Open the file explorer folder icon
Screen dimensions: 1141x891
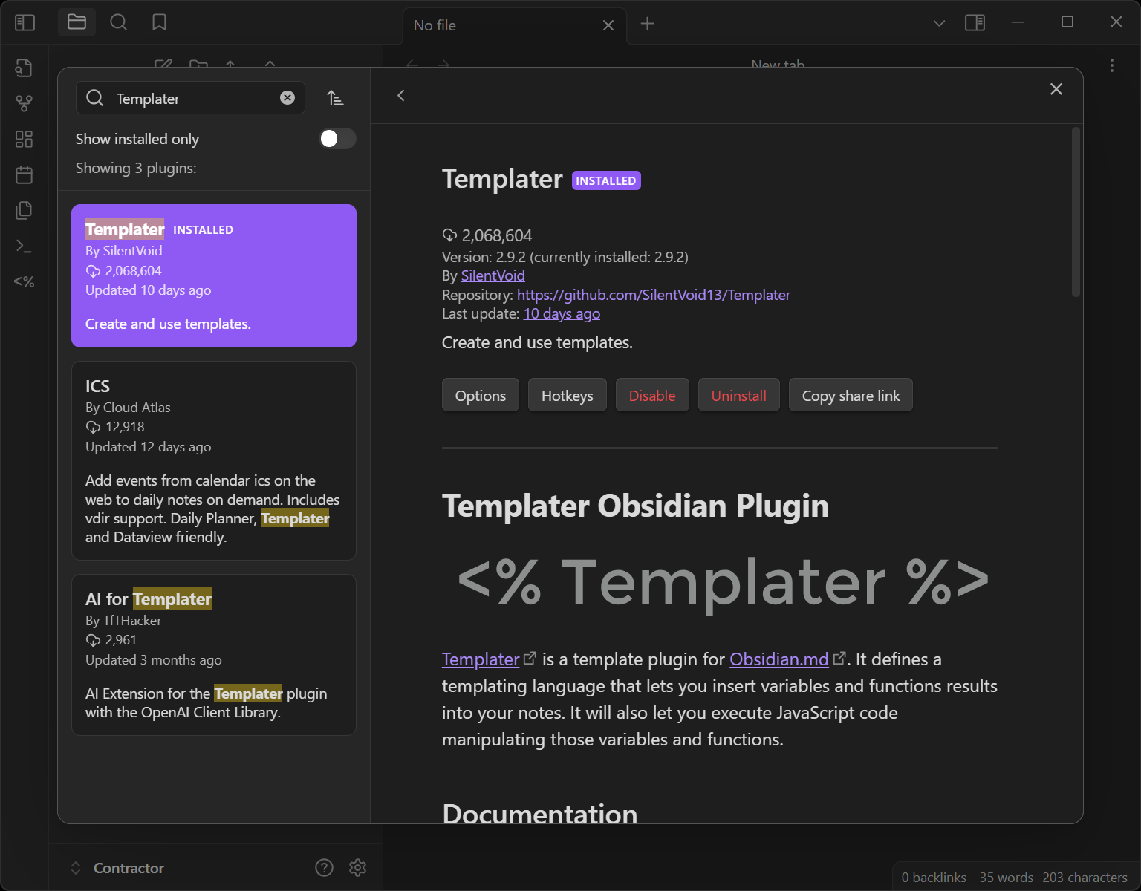(x=77, y=22)
